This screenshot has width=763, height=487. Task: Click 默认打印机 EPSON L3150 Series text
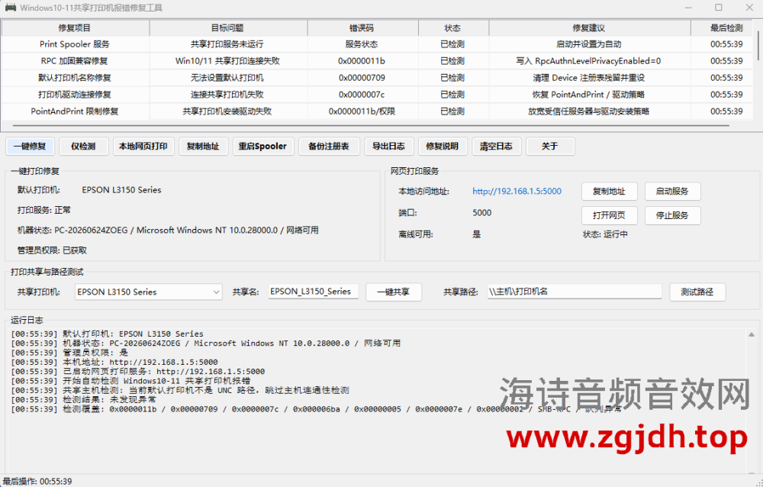coord(121,190)
